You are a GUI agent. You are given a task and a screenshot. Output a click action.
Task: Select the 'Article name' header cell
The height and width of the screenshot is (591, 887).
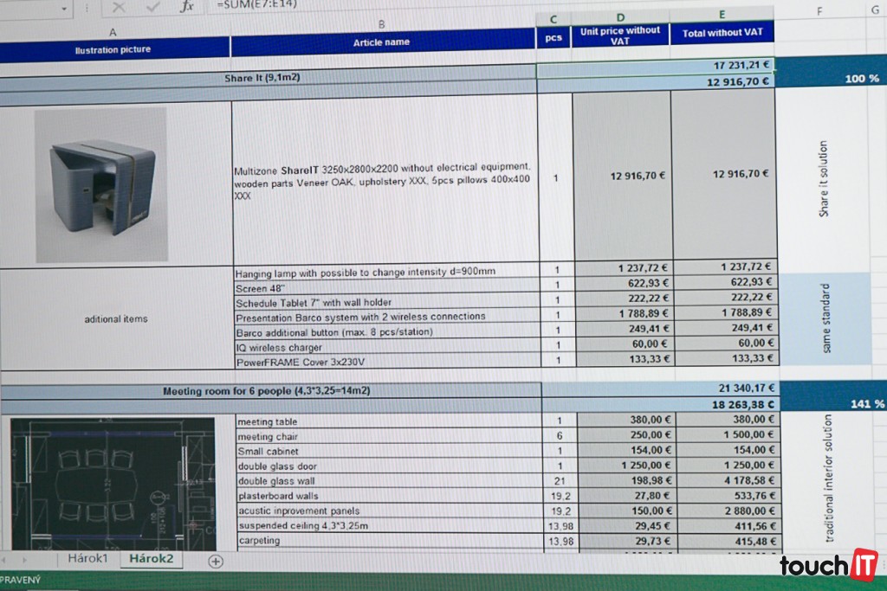click(x=382, y=42)
